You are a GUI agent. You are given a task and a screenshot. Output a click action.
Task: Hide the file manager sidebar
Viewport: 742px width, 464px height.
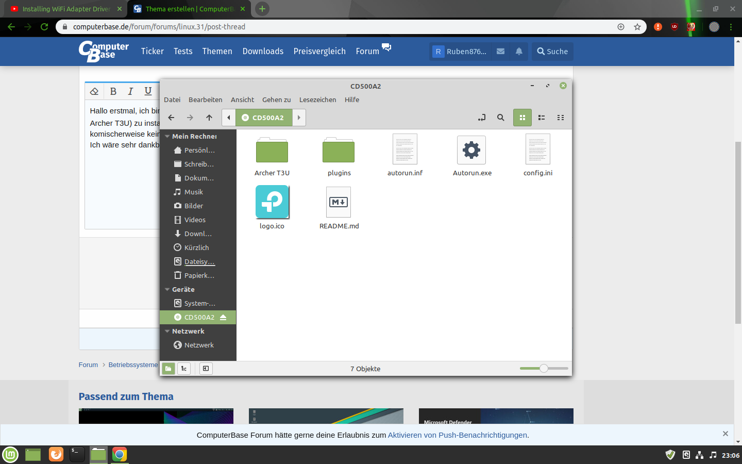206,369
